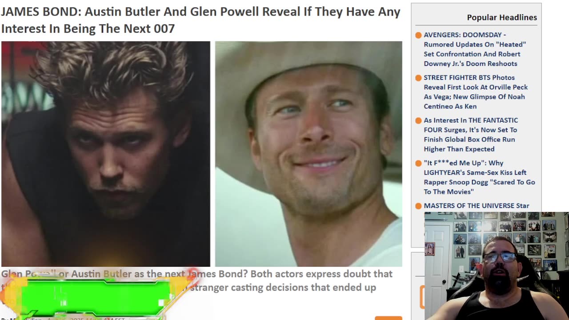Image resolution: width=569 pixels, height=320 pixels.
Task: Click the article summary about next James Bond
Action: point(197,280)
